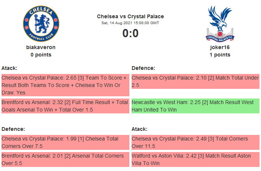The height and width of the screenshot is (171, 261).
Task: Select the green West Ham To Win bet
Action: point(195,106)
